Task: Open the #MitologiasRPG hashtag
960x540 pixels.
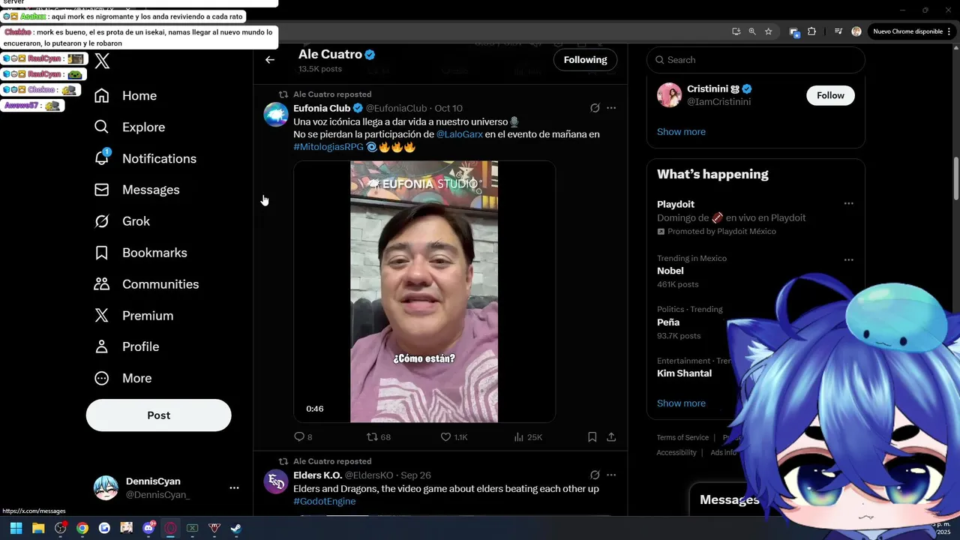Action: 328,147
